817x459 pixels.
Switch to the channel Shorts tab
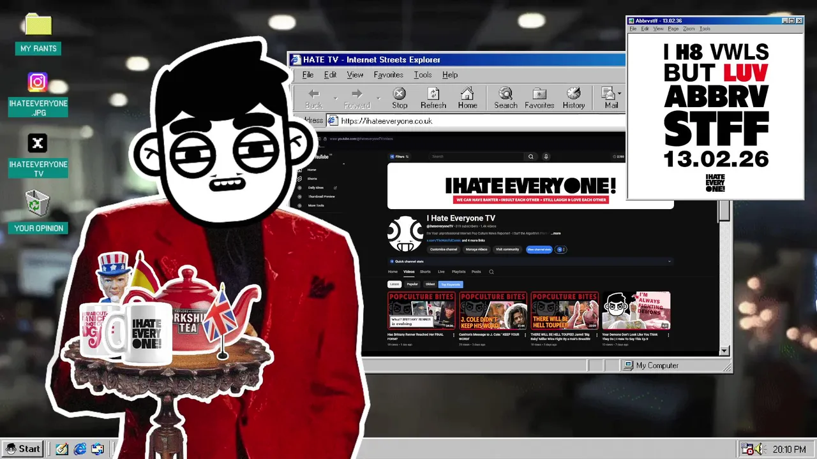point(425,272)
